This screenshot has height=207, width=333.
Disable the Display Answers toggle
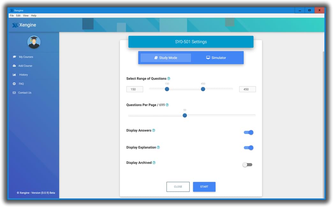click(248, 132)
